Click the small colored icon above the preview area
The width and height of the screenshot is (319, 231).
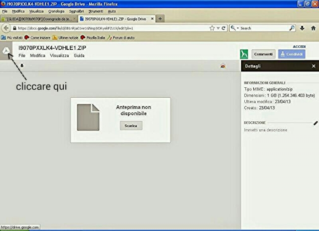pos(223,65)
